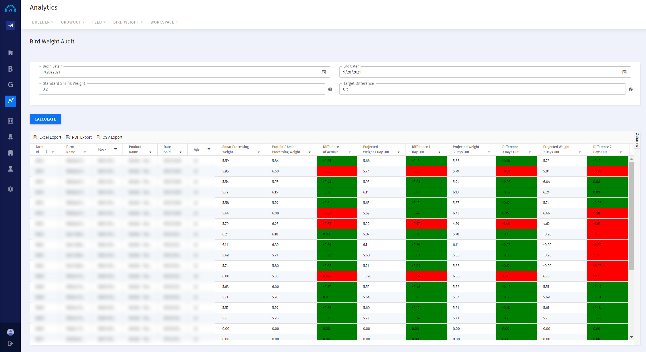Sort by Farm Id arrow icon
646x352 pixels.
pyautogui.click(x=47, y=152)
